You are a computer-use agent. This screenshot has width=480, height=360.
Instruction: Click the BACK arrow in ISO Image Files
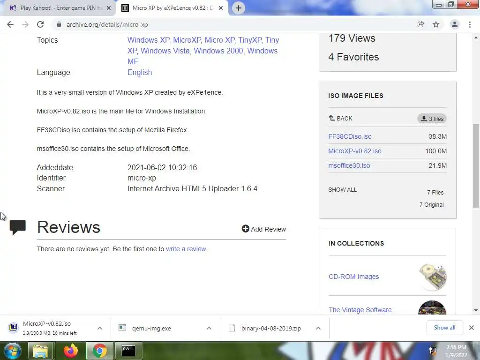coord(340,118)
